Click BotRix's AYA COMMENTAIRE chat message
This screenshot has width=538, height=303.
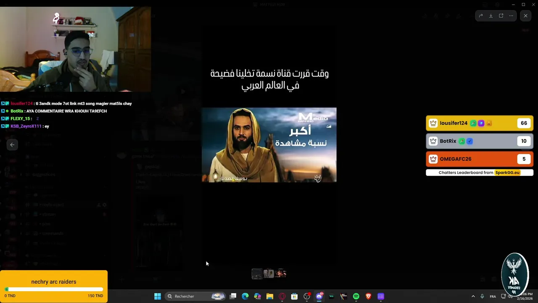click(x=54, y=111)
